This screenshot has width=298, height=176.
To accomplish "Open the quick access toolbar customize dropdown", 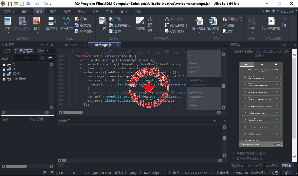I will (50, 4).
